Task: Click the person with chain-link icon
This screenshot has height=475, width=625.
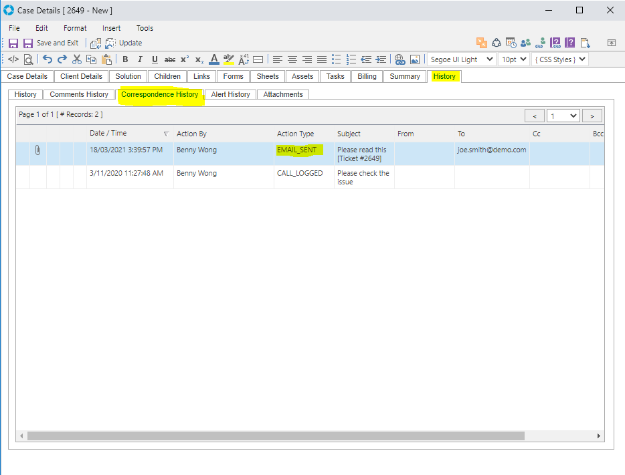Action: pos(541,43)
